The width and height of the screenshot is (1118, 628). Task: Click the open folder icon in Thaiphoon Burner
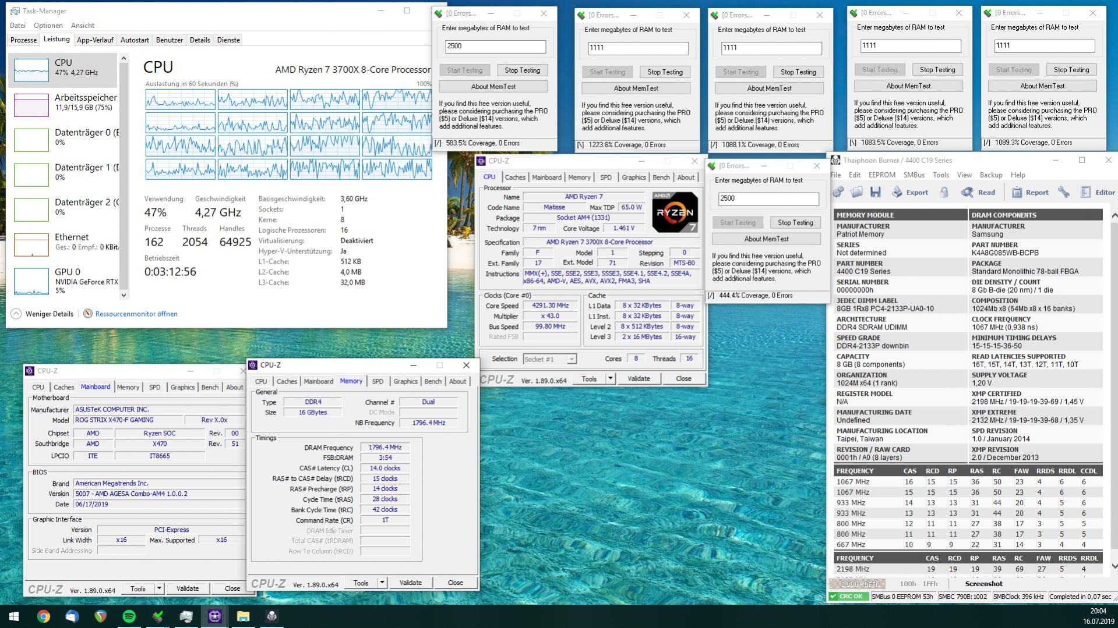(856, 192)
